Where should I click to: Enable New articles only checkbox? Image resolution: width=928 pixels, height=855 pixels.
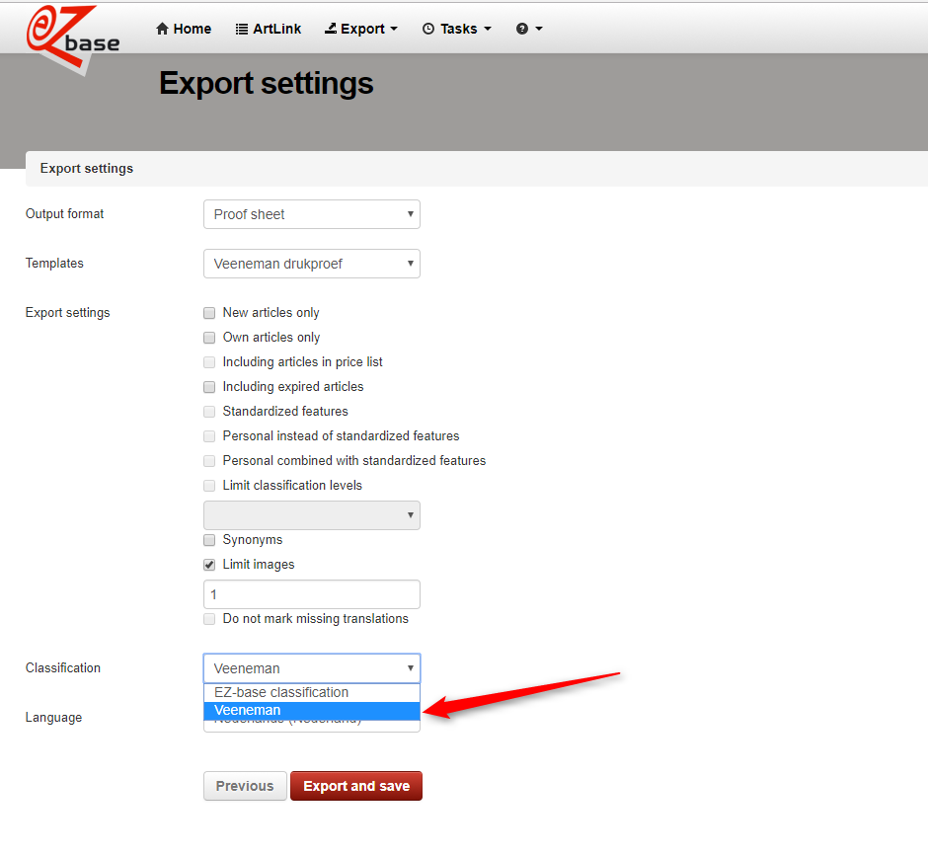pos(209,313)
